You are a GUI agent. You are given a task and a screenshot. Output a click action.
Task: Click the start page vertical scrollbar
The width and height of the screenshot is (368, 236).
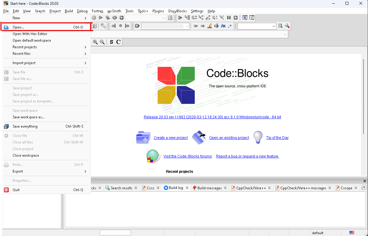point(363,96)
